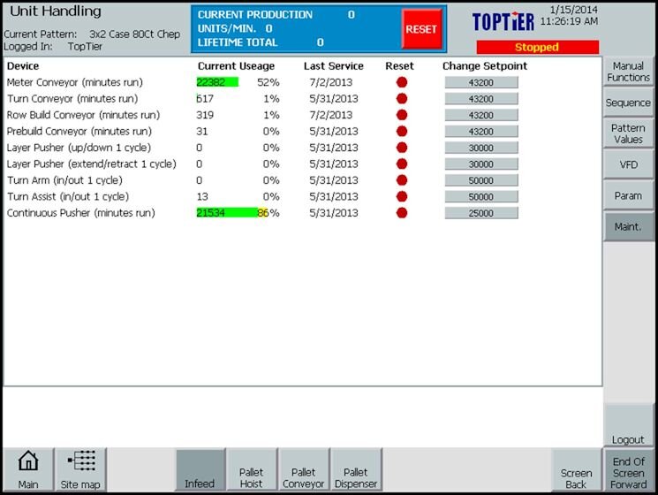Go to the Pallet Hoist section
This screenshot has height=495, width=658.
[x=252, y=470]
